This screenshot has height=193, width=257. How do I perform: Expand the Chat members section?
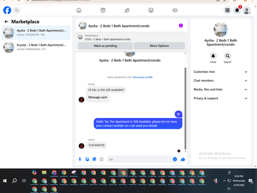[221, 81]
